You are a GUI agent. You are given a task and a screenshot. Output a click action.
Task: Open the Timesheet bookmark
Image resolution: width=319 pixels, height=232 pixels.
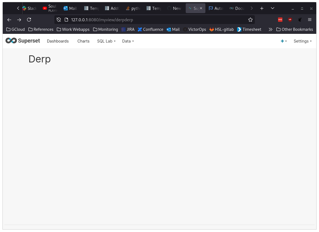click(x=249, y=29)
